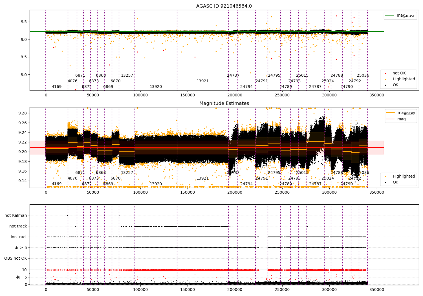
Task: Click obsid label 13257 in top plot
Action: point(127,76)
